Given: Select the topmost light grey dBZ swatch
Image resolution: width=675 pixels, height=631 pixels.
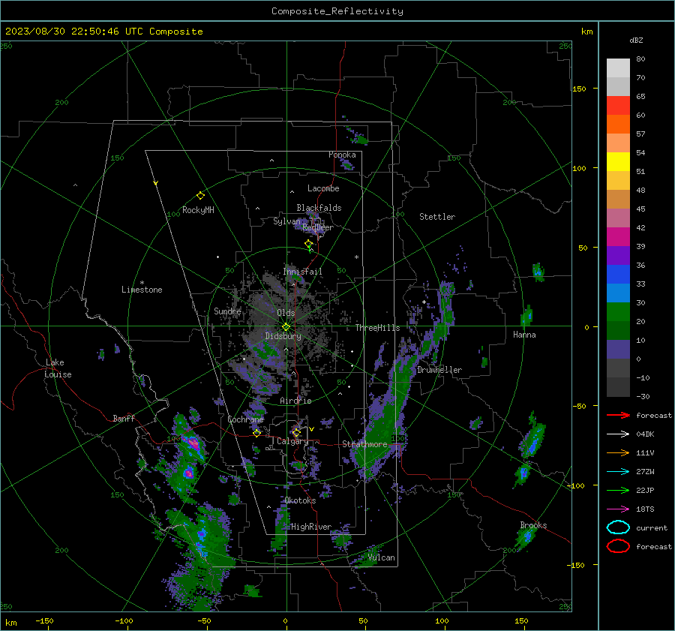Looking at the screenshot, I should pos(618,68).
